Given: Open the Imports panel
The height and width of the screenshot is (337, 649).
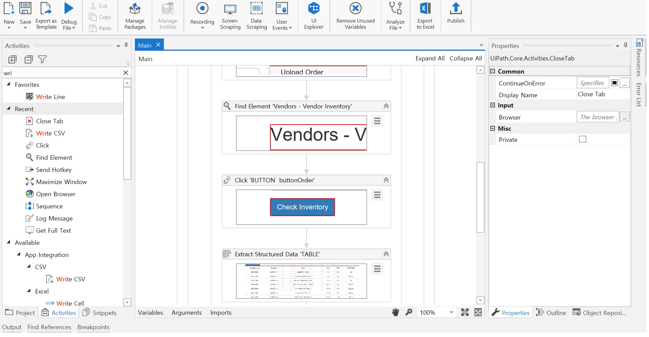Looking at the screenshot, I should click(221, 312).
